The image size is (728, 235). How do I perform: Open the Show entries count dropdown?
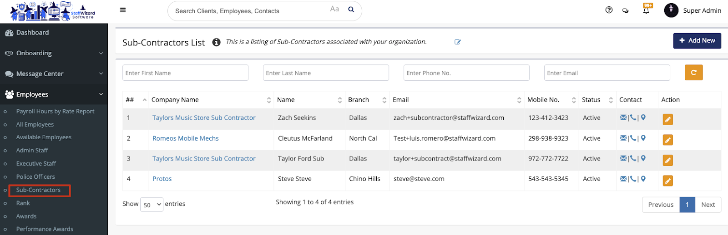pos(152,205)
